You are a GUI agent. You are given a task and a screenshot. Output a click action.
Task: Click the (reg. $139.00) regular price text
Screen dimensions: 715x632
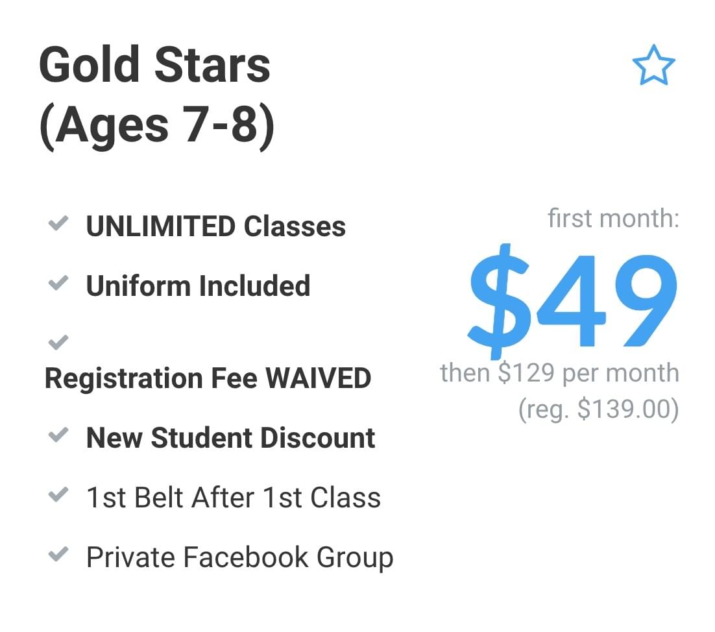pos(599,409)
